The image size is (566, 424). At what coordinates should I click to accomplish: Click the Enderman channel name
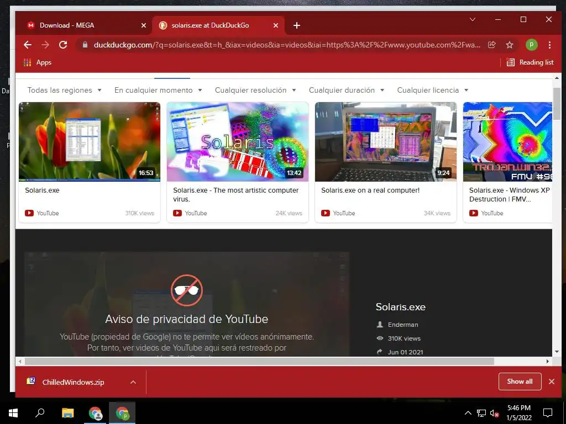pos(403,325)
